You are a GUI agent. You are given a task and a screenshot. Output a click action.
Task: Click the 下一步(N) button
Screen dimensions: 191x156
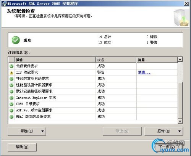coord(168,147)
